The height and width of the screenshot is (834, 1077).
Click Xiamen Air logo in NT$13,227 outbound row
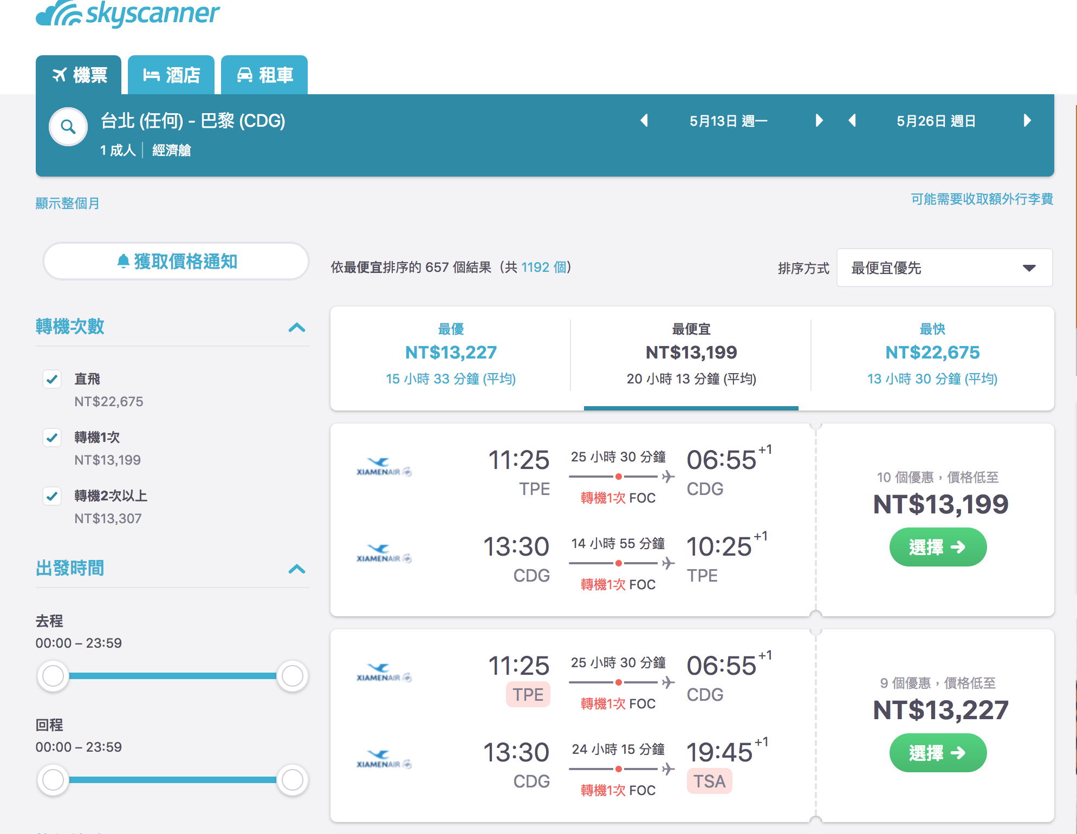[x=384, y=673]
